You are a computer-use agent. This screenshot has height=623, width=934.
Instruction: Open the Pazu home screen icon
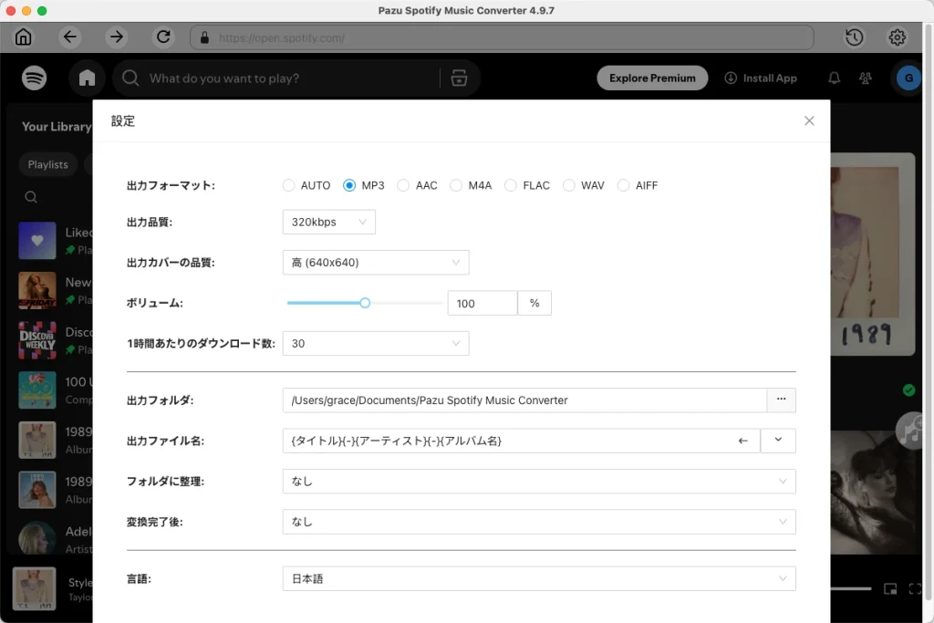[x=23, y=36]
